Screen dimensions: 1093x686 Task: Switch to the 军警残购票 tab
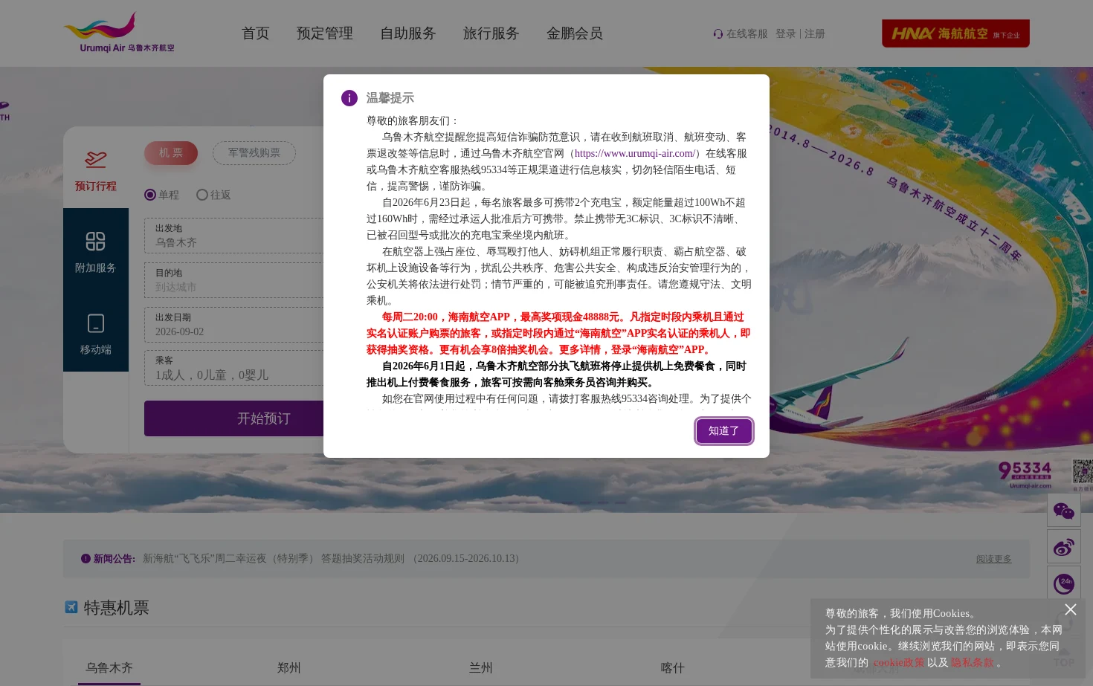coord(254,153)
